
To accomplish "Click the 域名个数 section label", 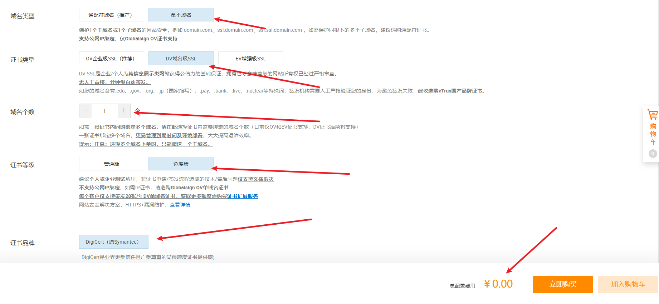I will (23, 112).
